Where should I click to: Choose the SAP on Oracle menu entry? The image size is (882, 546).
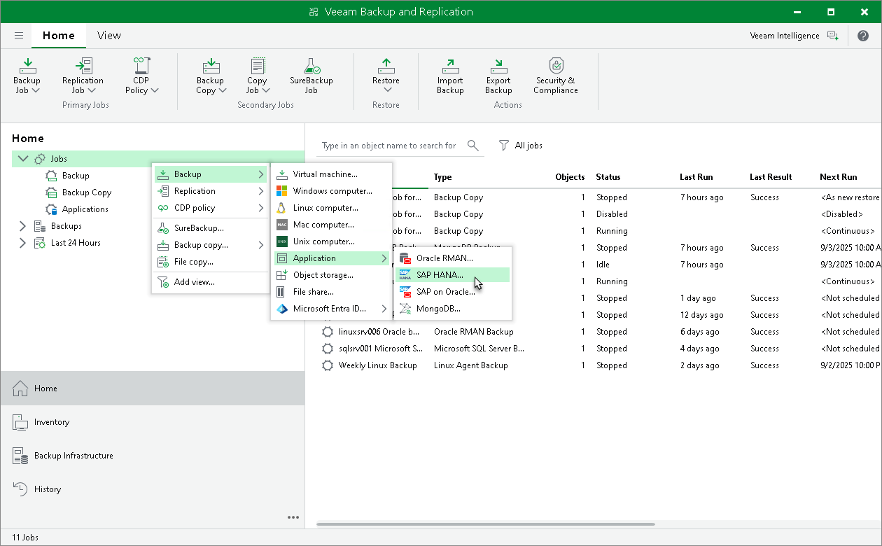click(453, 292)
